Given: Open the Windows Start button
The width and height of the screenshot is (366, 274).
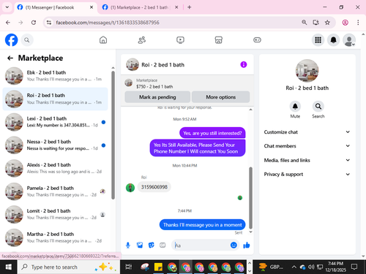Looking at the screenshot, I should coord(9,267).
